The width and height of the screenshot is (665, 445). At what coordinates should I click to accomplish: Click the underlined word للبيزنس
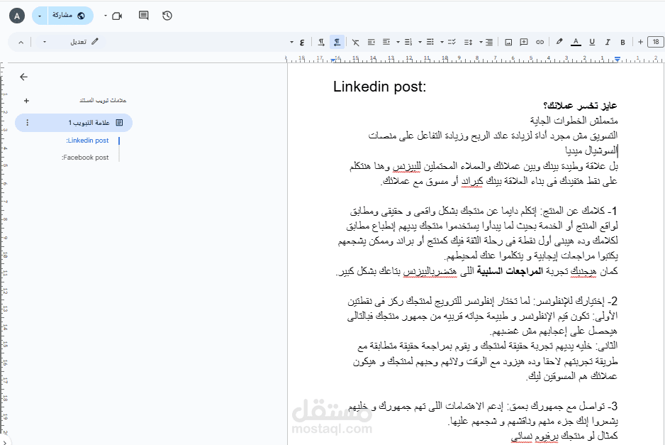click(407, 166)
